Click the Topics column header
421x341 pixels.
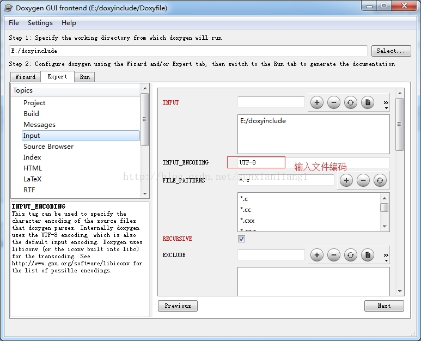(76, 90)
